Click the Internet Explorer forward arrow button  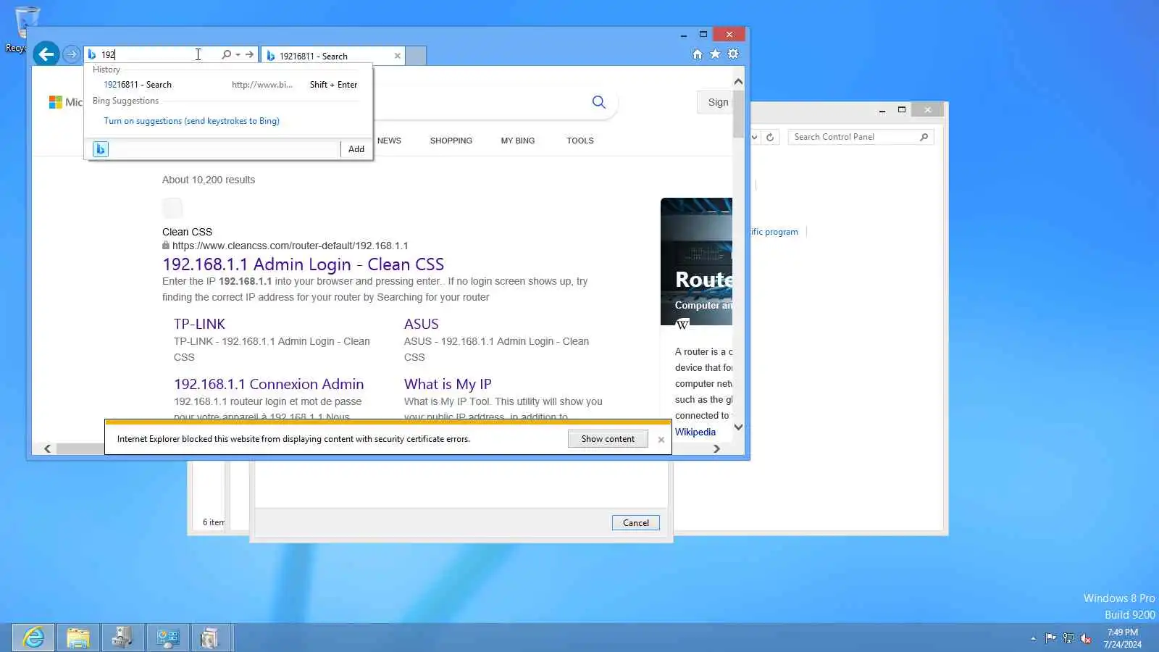point(71,54)
